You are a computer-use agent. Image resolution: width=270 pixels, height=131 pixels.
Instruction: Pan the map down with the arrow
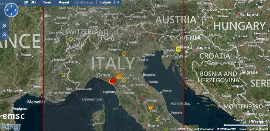point(11,14)
